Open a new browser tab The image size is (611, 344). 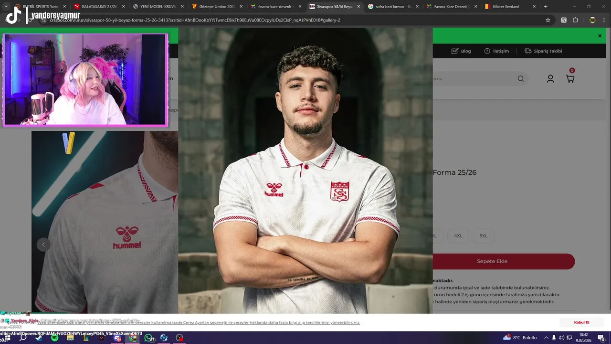pyautogui.click(x=546, y=7)
